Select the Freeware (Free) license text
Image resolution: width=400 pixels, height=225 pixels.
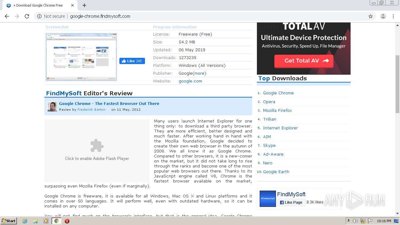(x=195, y=34)
